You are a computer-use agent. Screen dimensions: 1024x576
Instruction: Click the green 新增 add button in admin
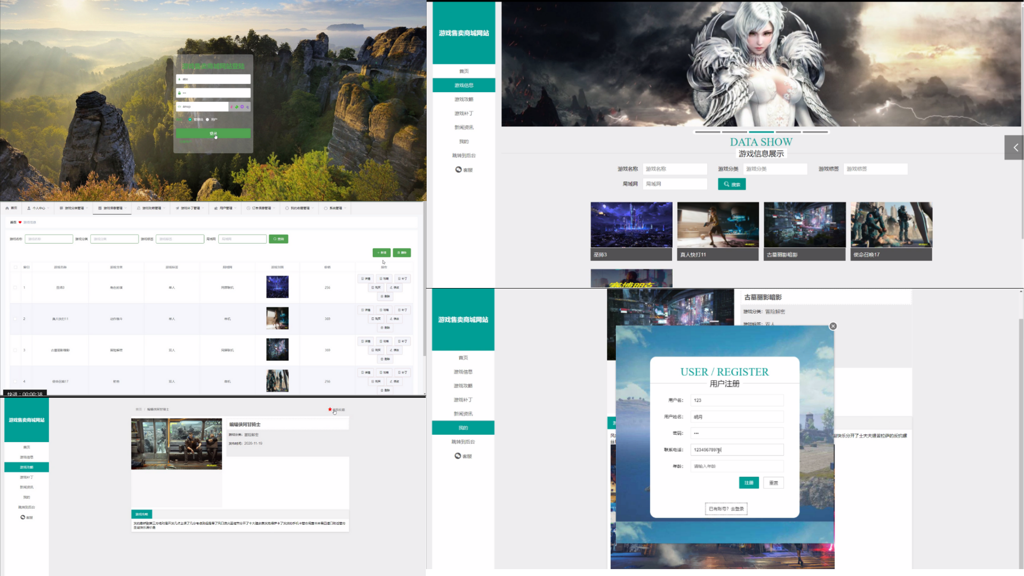click(x=381, y=253)
